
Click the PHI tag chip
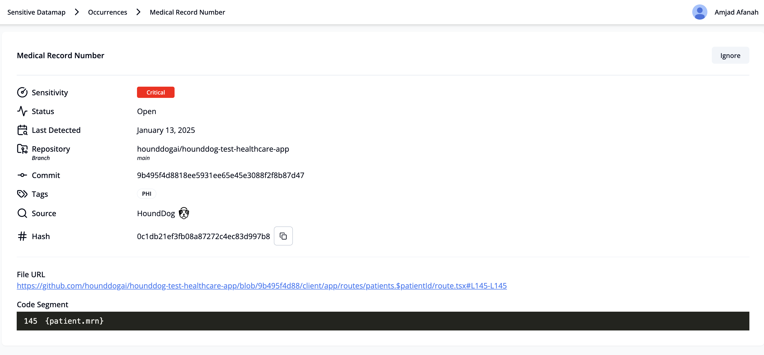pos(147,194)
